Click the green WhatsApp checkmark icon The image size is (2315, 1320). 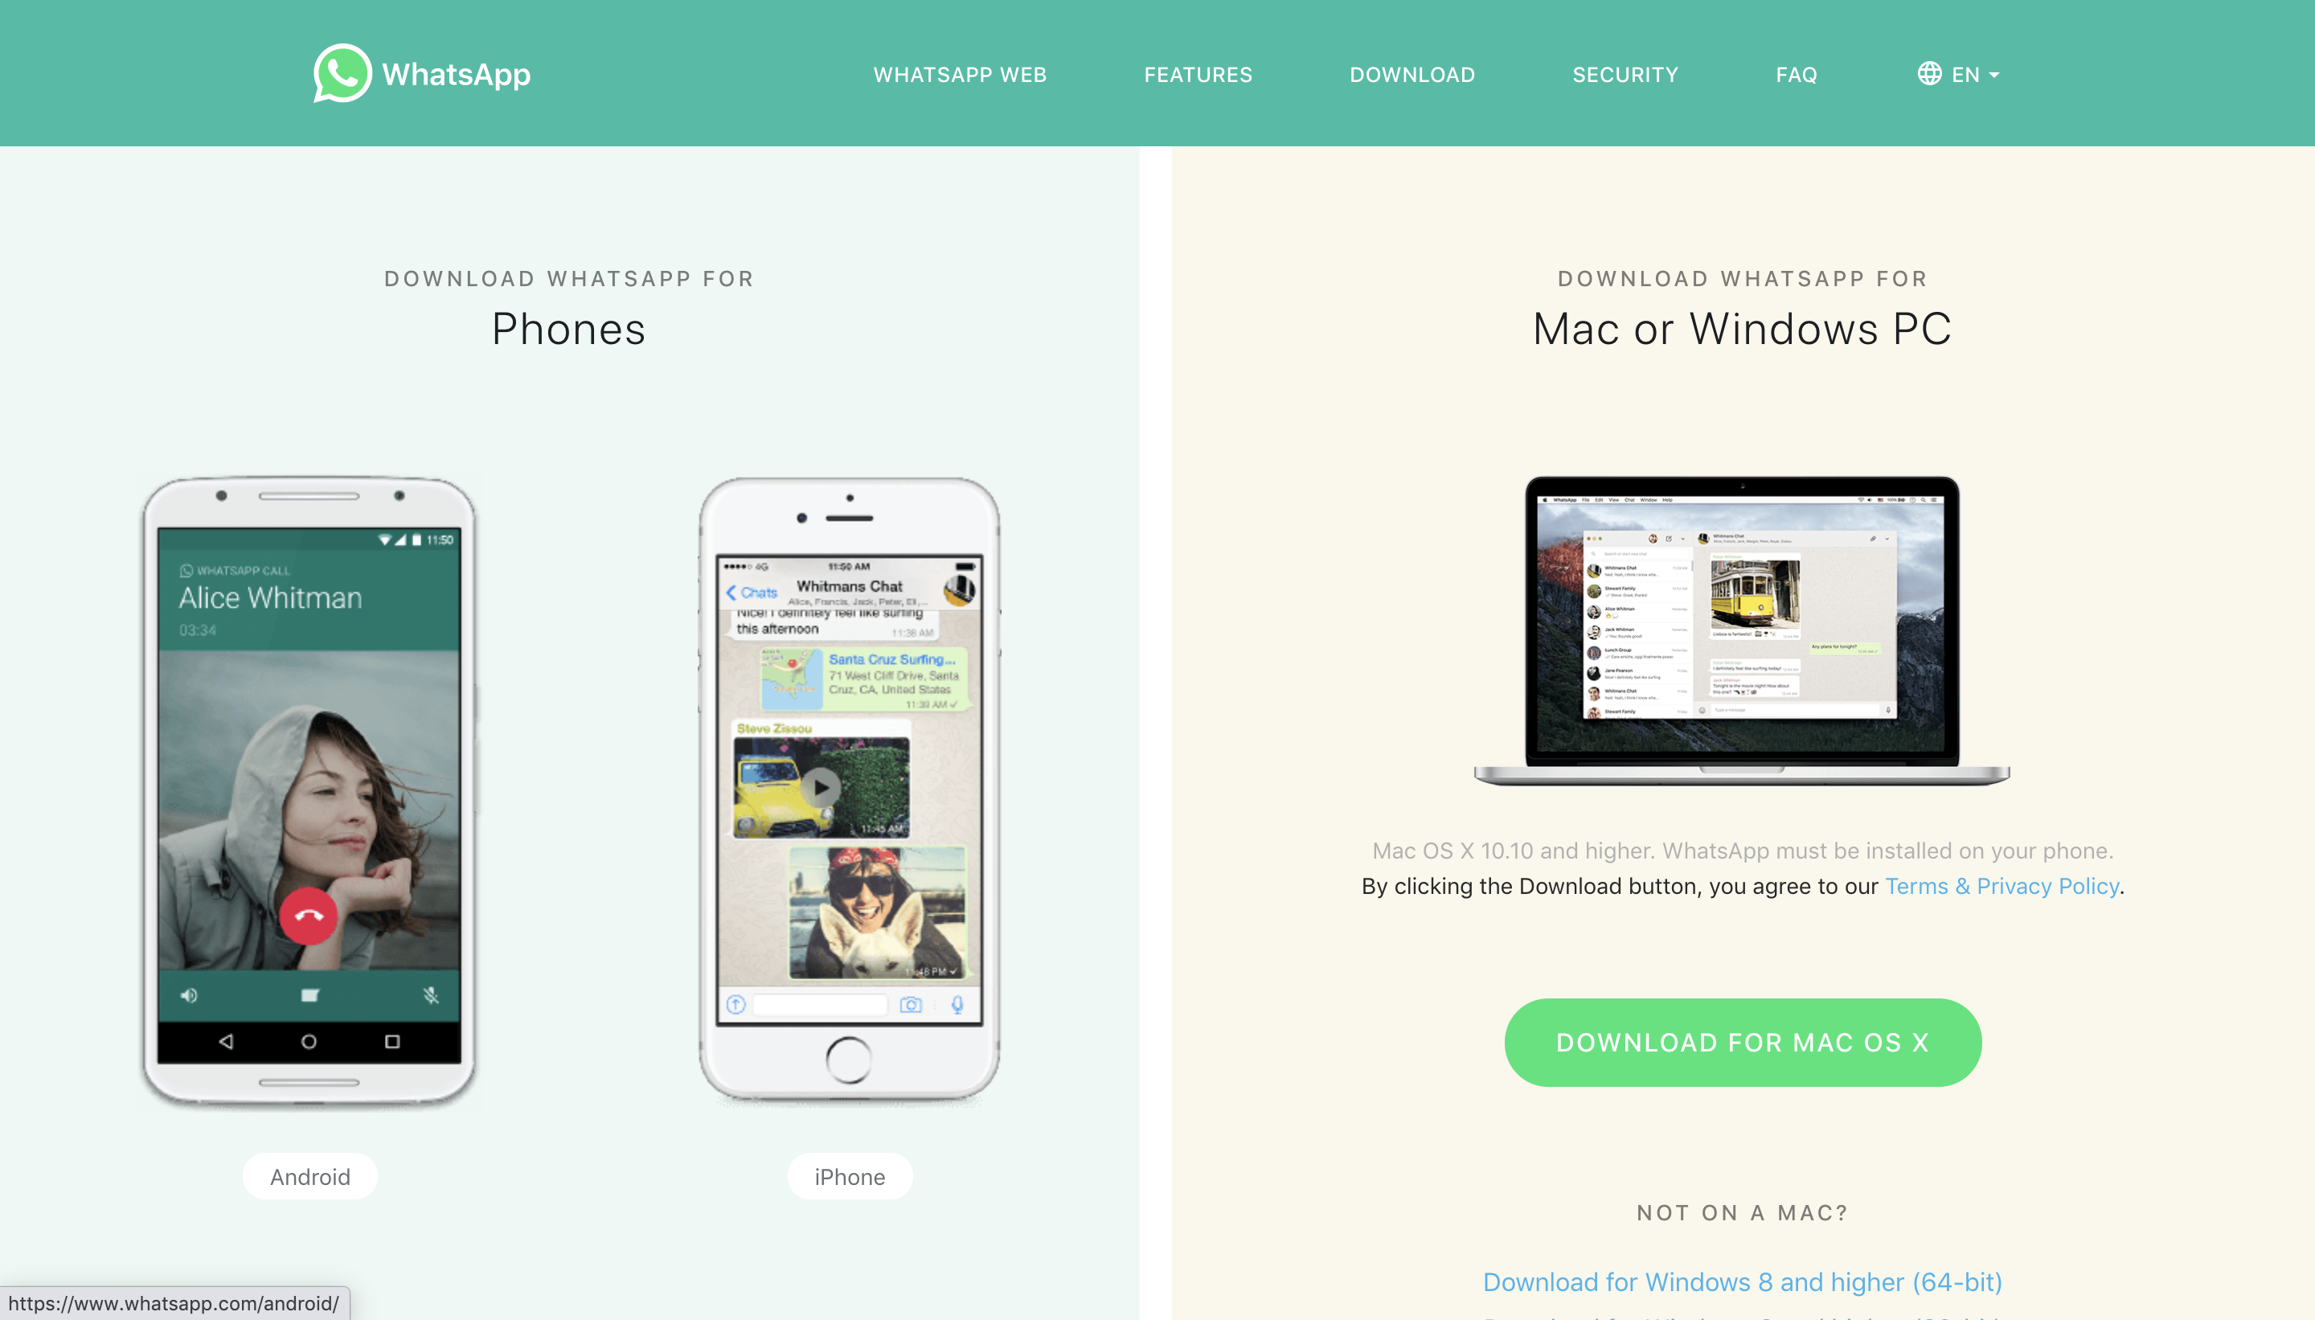(343, 72)
